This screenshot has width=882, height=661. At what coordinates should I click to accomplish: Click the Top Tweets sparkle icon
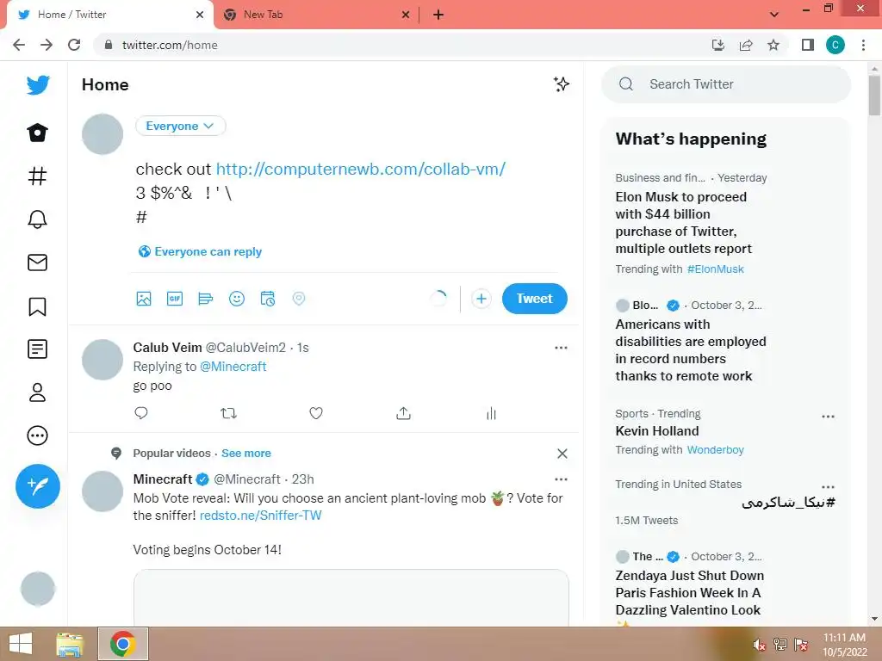point(561,84)
